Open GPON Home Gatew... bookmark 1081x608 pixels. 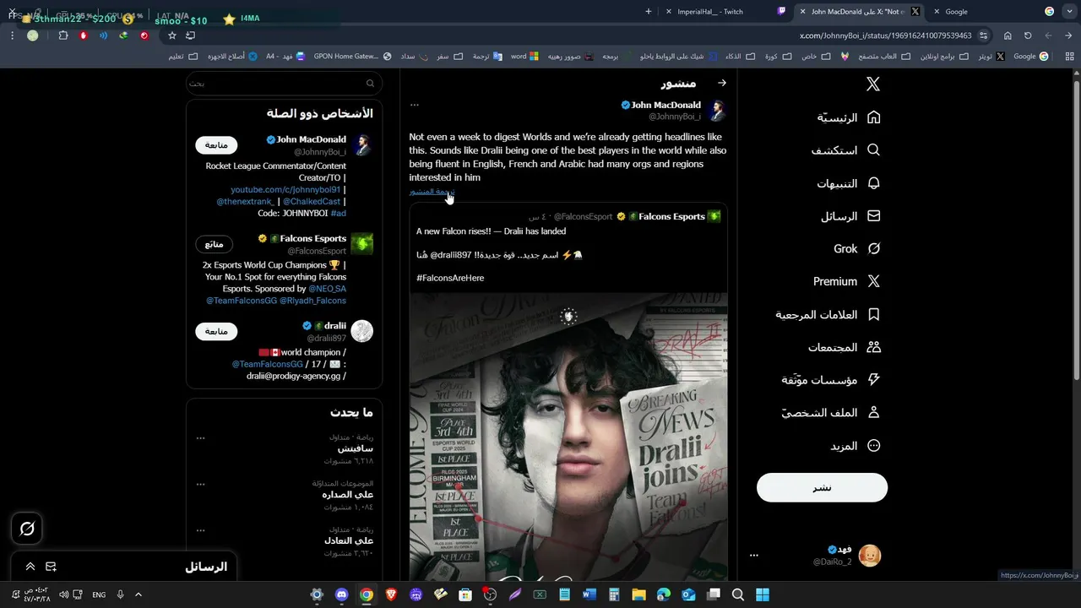pos(352,56)
